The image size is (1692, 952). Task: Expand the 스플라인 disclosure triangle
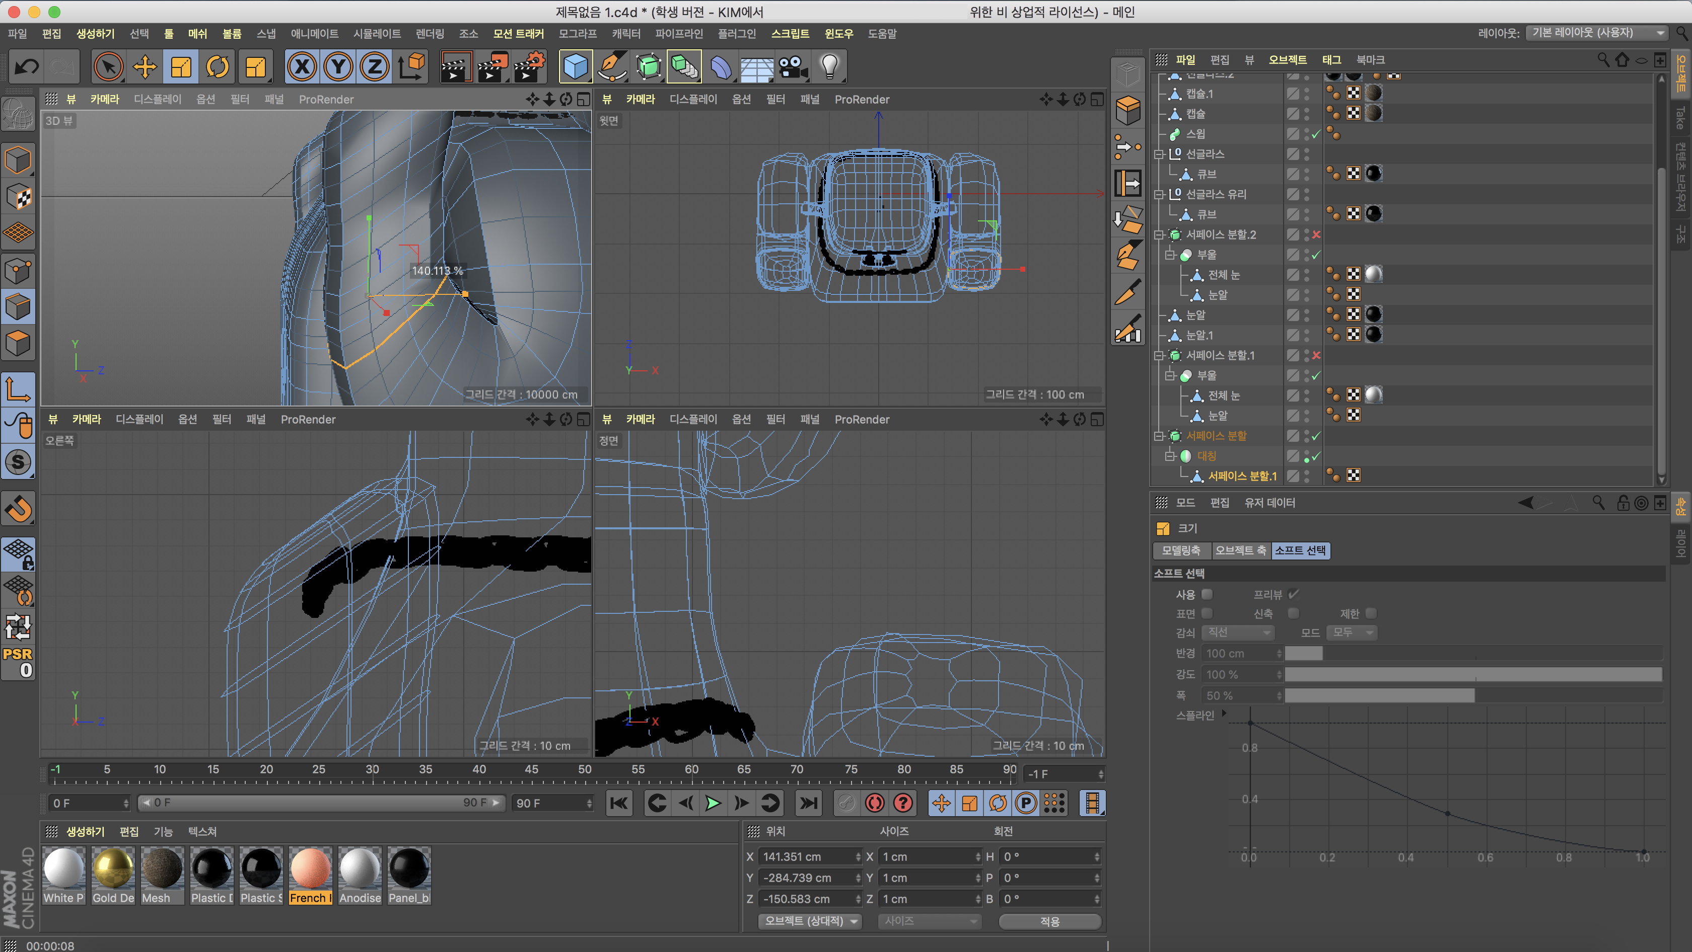coord(1224,713)
